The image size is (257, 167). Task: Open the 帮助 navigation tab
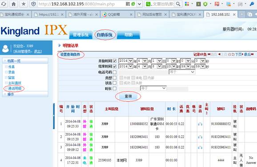(x=128, y=35)
